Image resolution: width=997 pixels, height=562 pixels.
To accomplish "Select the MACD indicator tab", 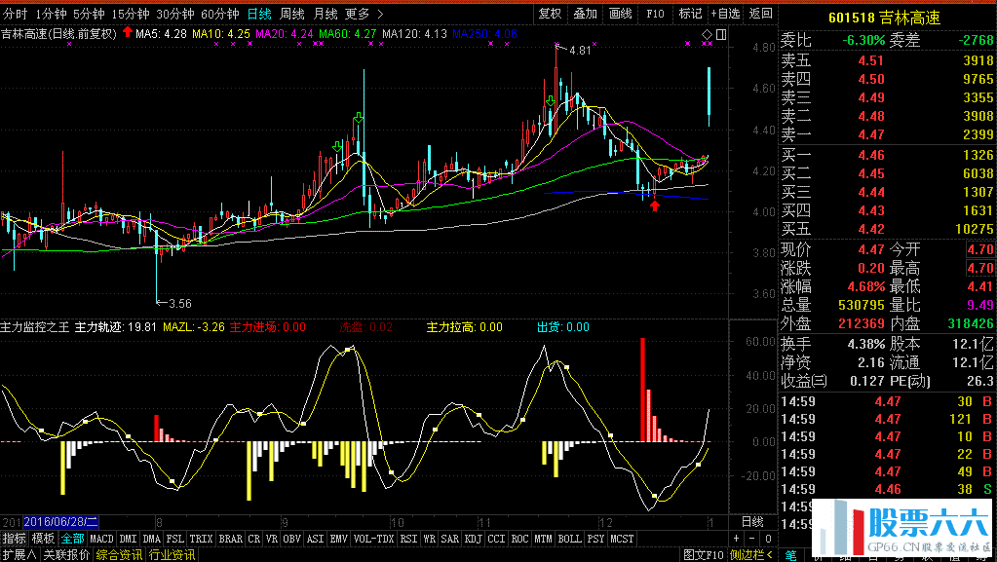I will [x=101, y=539].
